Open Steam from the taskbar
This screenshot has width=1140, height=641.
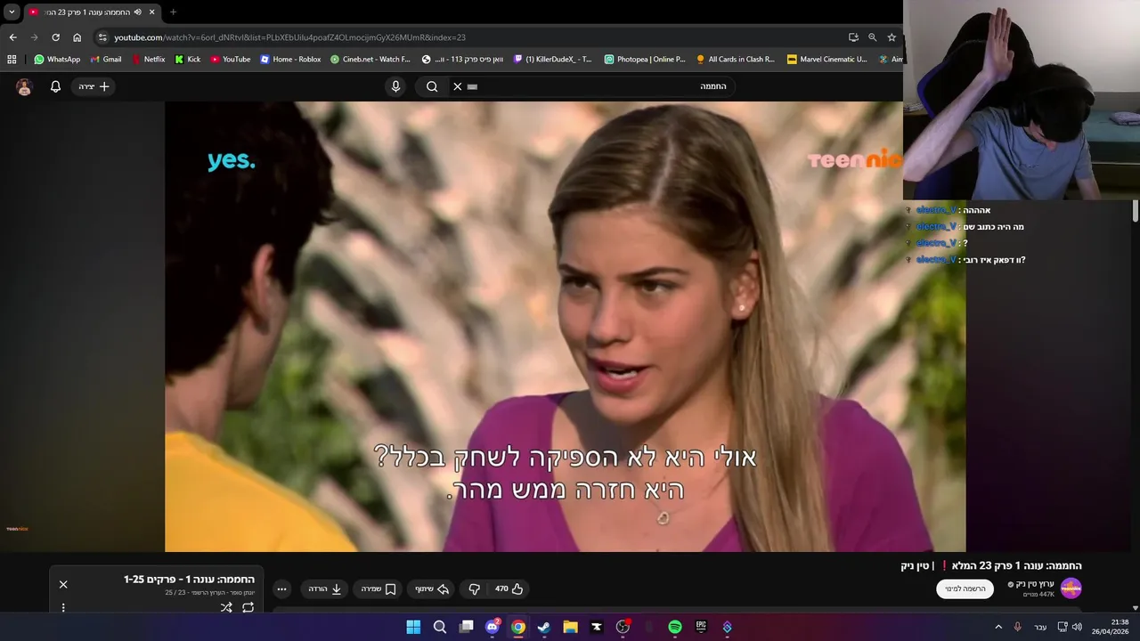(x=544, y=627)
